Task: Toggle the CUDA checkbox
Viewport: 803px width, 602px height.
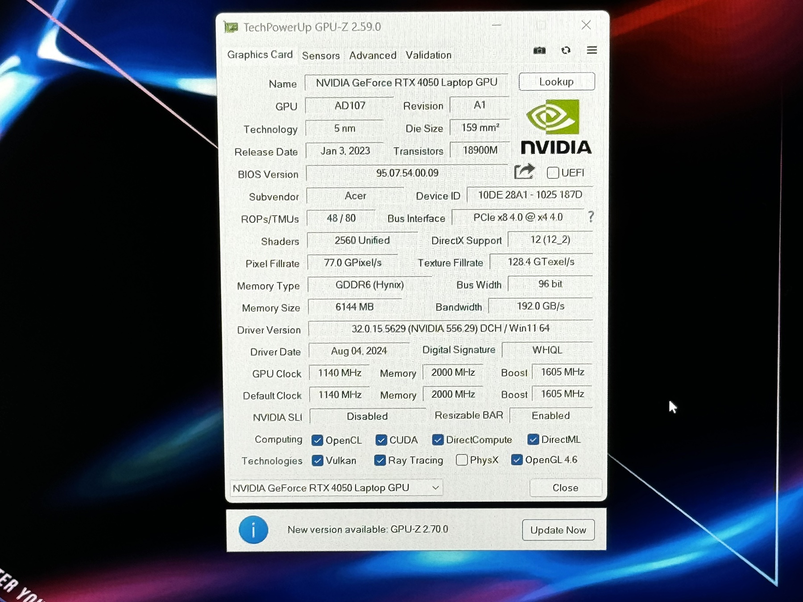Action: click(381, 440)
